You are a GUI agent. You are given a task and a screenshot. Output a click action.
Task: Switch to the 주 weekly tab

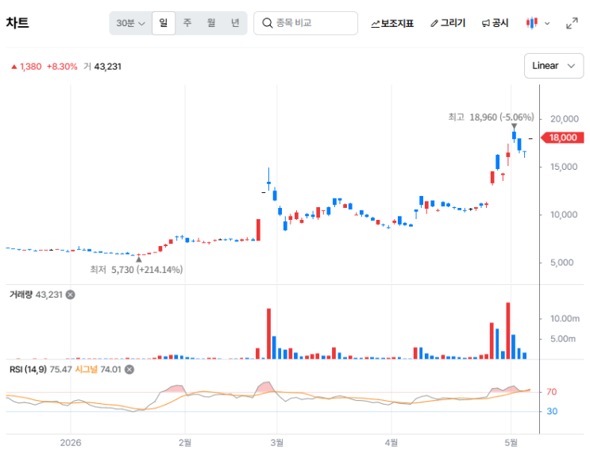[x=187, y=23]
